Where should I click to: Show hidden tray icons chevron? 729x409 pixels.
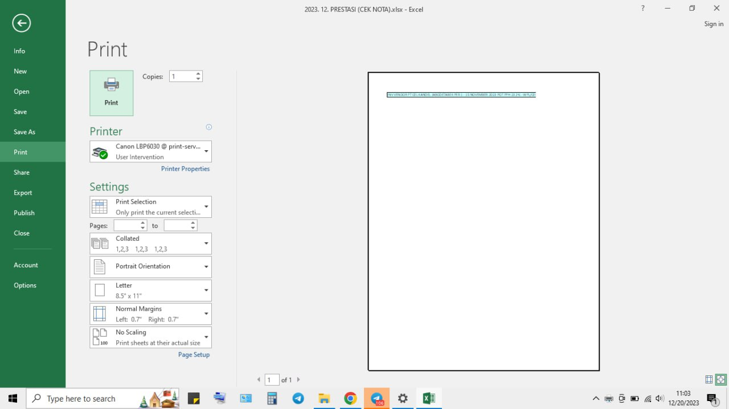tap(596, 399)
